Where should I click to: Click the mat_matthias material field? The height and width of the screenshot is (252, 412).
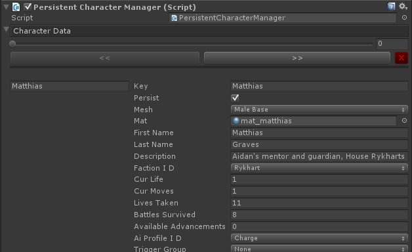pyautogui.click(x=314, y=121)
